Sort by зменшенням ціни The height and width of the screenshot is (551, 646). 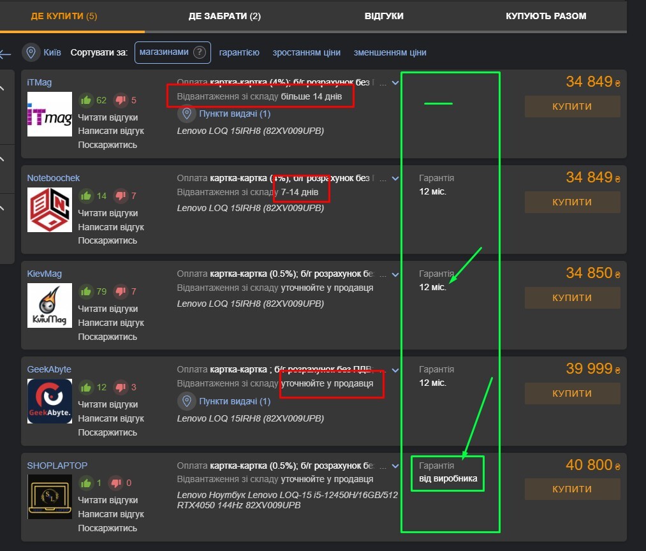tap(390, 53)
